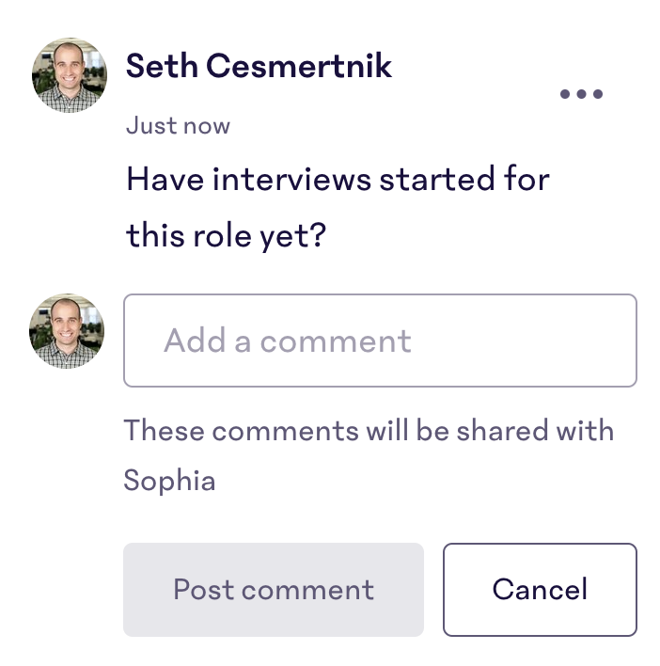Click the shared with Sophia notice
660x666 pixels.
[369, 455]
